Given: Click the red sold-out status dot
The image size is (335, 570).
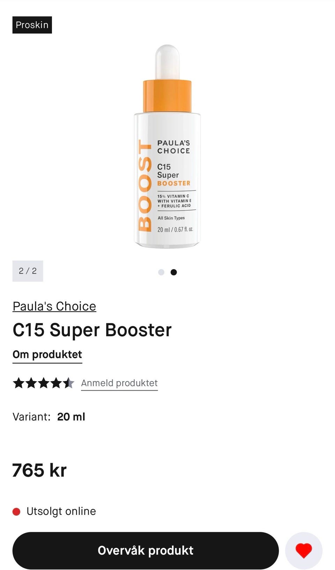Looking at the screenshot, I should 16,512.
